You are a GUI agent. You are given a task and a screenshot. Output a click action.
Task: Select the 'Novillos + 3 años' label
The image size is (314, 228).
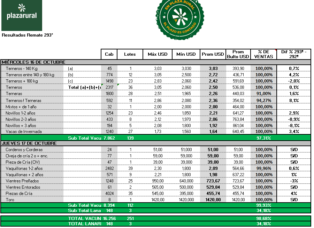21,126
